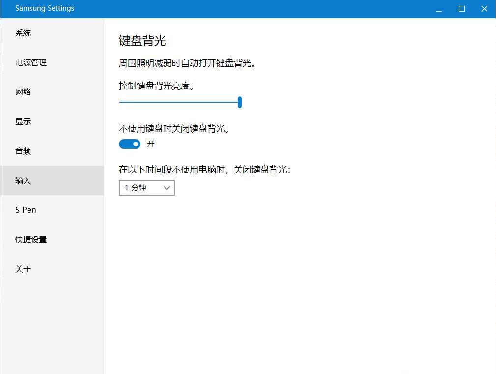Disable the 不使用键盘时关闭键盘背光 toggle
The height and width of the screenshot is (374, 496).
click(129, 144)
